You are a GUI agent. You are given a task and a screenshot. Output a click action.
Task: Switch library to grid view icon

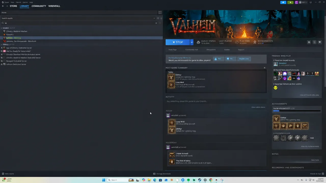(x=160, y=12)
